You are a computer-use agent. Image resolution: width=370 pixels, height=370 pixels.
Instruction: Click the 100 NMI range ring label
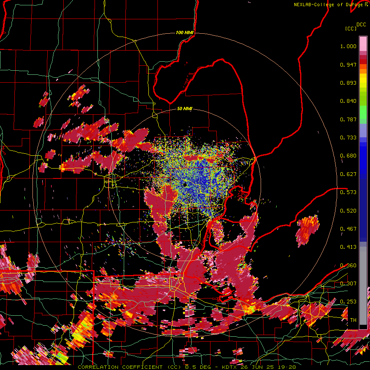tap(185, 32)
